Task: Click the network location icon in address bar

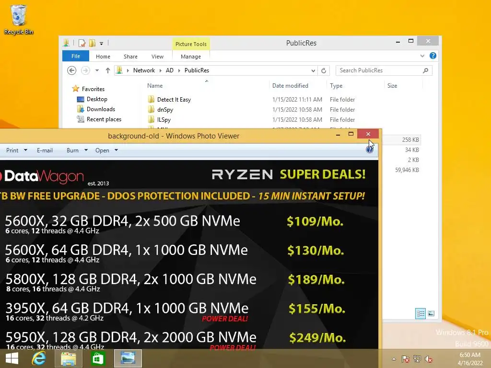Action: 119,70
